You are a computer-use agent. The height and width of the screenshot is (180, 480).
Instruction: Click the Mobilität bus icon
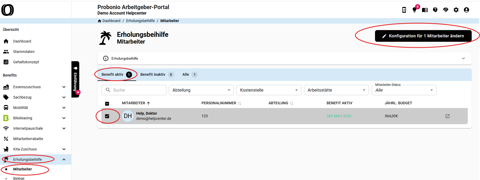coord(6,108)
